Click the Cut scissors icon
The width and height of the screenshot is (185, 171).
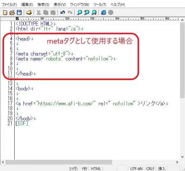click(39, 12)
